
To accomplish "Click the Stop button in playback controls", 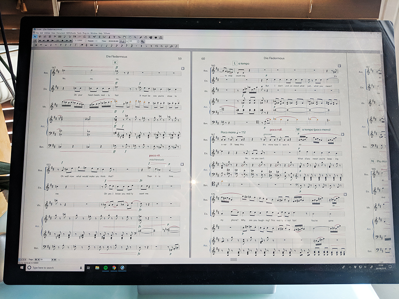I will (x=48, y=41).
